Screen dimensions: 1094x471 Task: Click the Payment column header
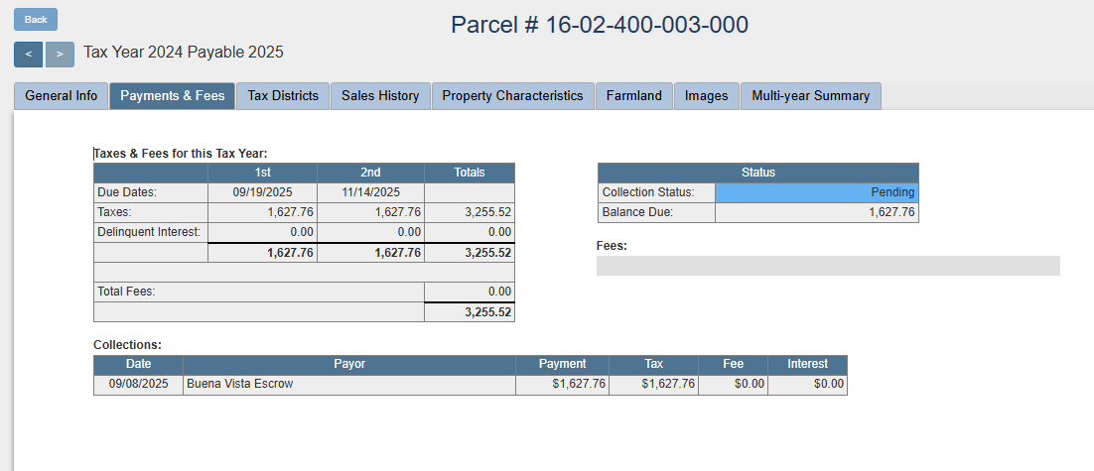[562, 364]
